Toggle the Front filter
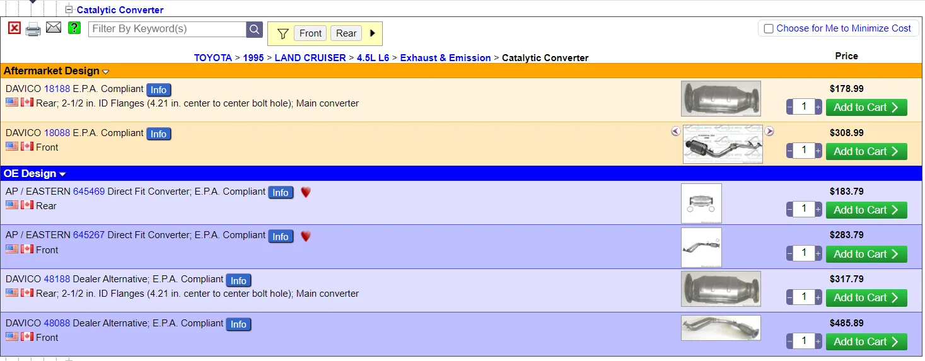The width and height of the screenshot is (925, 361). point(310,33)
